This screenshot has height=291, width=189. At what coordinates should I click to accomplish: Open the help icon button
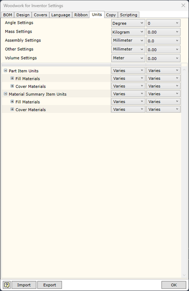[x=7, y=285]
